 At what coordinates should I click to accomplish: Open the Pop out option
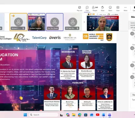point(80,9)
